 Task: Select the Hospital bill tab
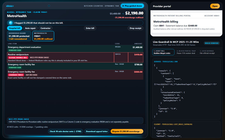(15, 28)
